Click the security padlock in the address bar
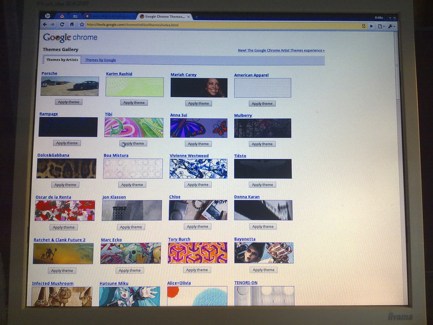The height and width of the screenshot is (325, 433). point(363,26)
